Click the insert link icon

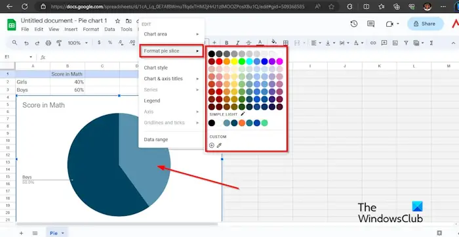pyautogui.click(x=373, y=43)
